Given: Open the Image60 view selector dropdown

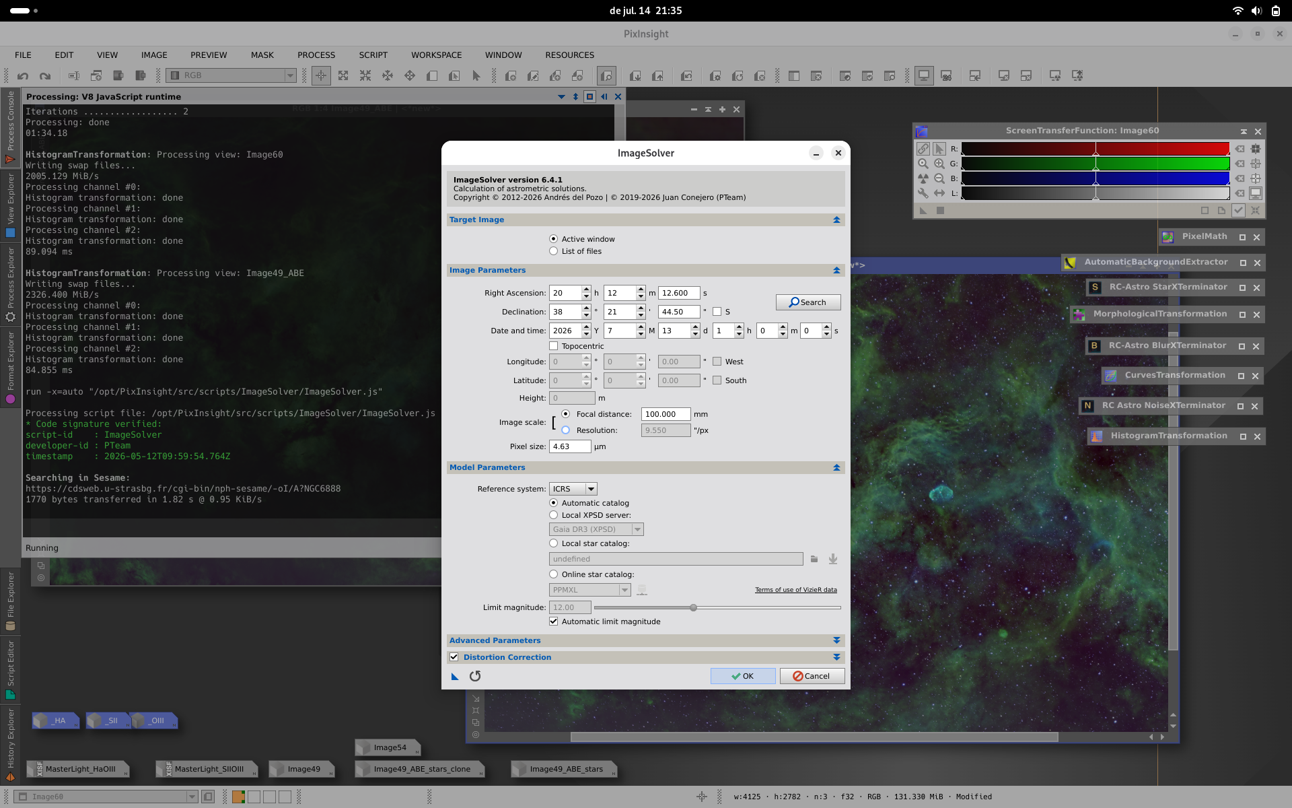Looking at the screenshot, I should tap(106, 797).
